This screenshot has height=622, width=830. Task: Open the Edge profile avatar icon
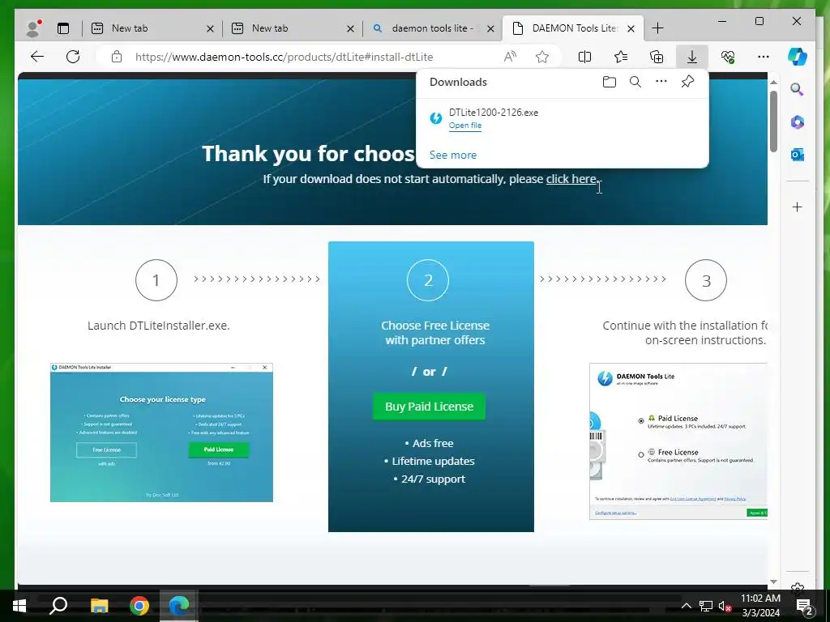tap(34, 28)
